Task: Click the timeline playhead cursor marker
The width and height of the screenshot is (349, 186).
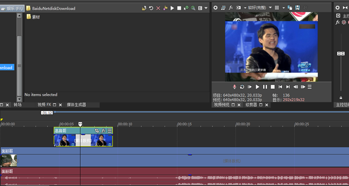Action: pyautogui.click(x=80, y=124)
